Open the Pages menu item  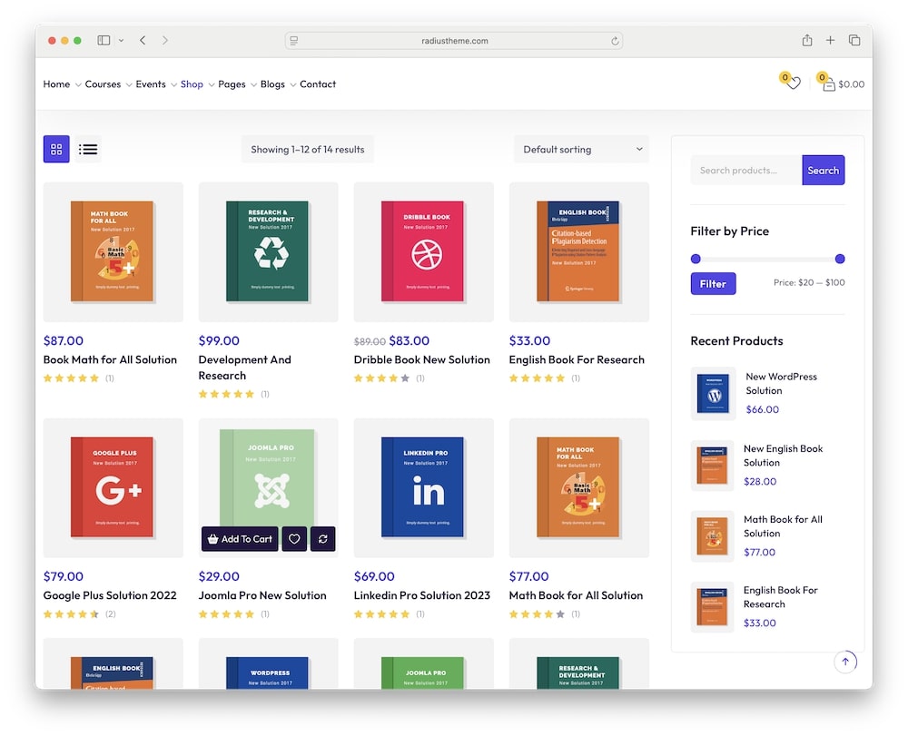coord(232,83)
